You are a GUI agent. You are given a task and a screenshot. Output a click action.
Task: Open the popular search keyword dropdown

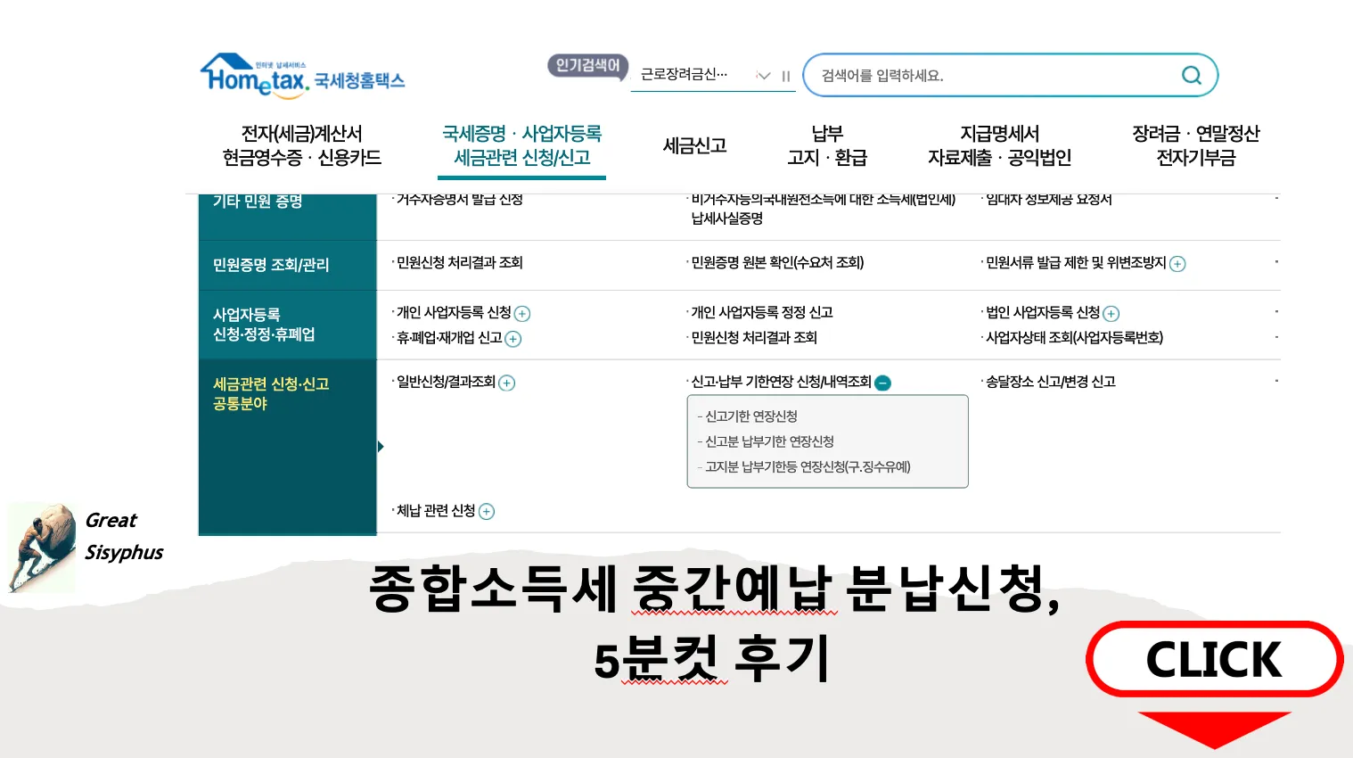(x=762, y=77)
